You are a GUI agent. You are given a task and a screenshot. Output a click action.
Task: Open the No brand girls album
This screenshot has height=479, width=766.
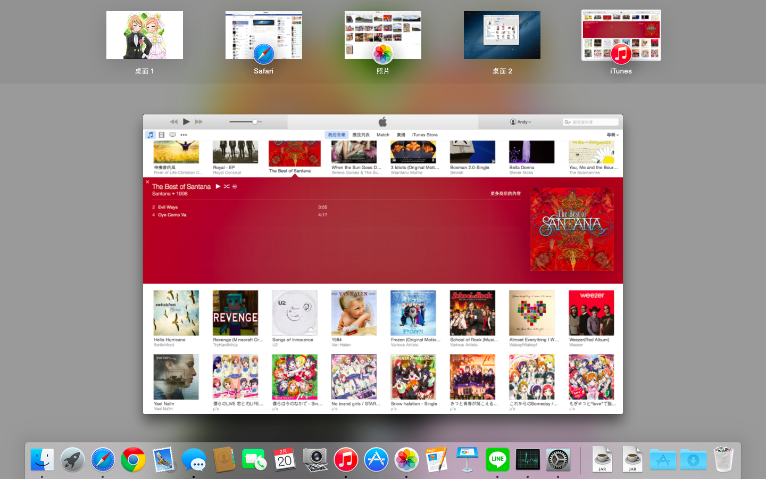[354, 377]
